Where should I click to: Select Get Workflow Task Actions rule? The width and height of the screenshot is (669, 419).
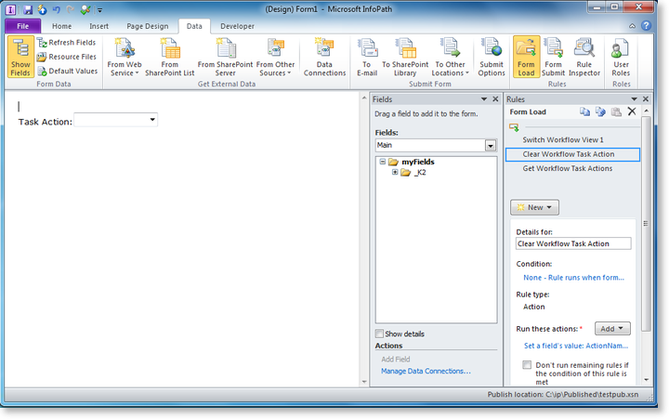pos(572,168)
